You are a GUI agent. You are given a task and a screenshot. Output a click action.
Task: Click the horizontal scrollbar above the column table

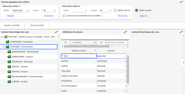click(x=87, y=46)
